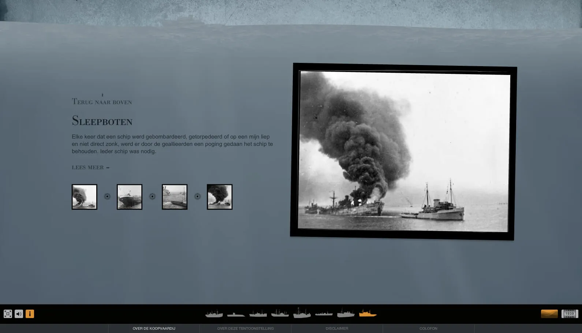The height and width of the screenshot is (333, 582).
Task: Select the seventh ship silhouette
Action: [x=346, y=313]
